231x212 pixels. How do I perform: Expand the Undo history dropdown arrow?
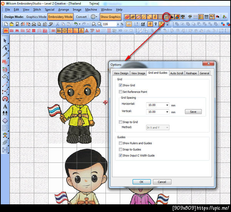pyautogui.click(x=80, y=24)
